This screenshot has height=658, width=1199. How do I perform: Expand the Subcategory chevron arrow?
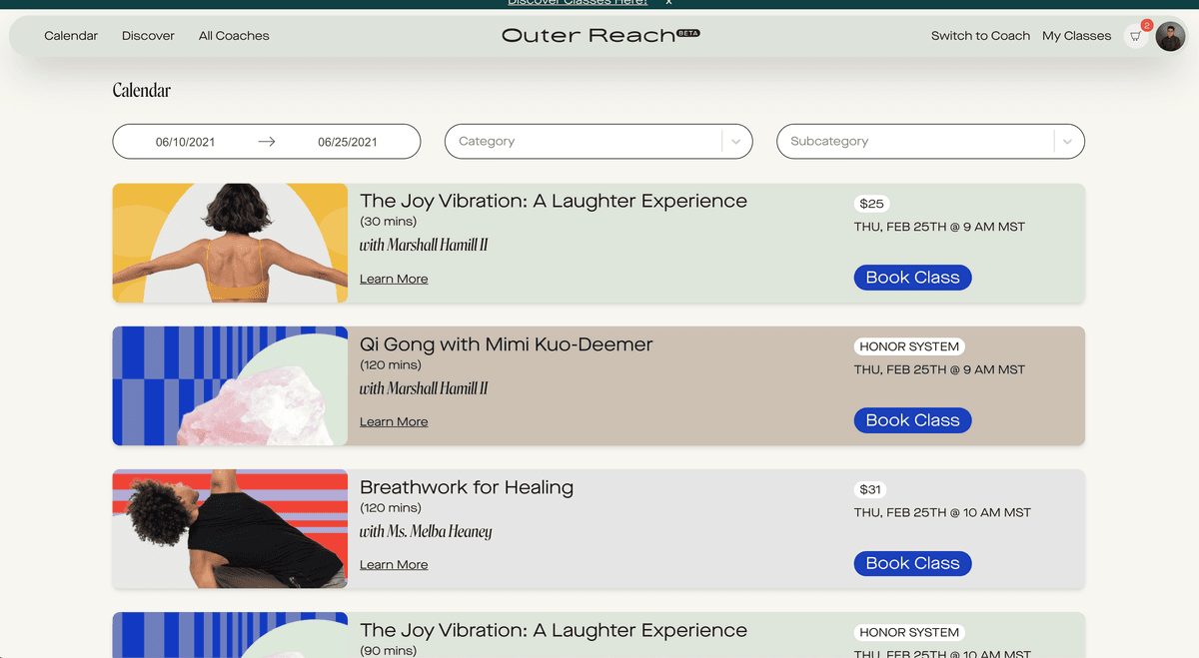(1068, 142)
